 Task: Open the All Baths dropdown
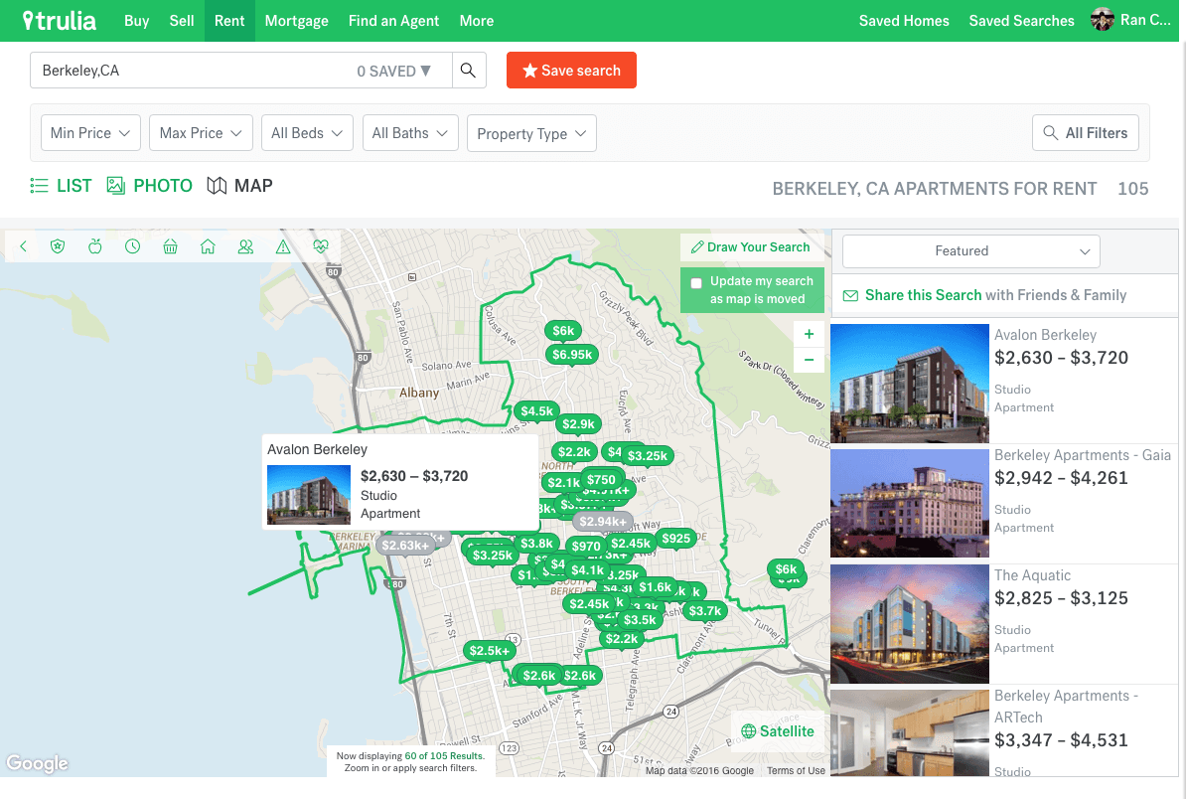410,133
